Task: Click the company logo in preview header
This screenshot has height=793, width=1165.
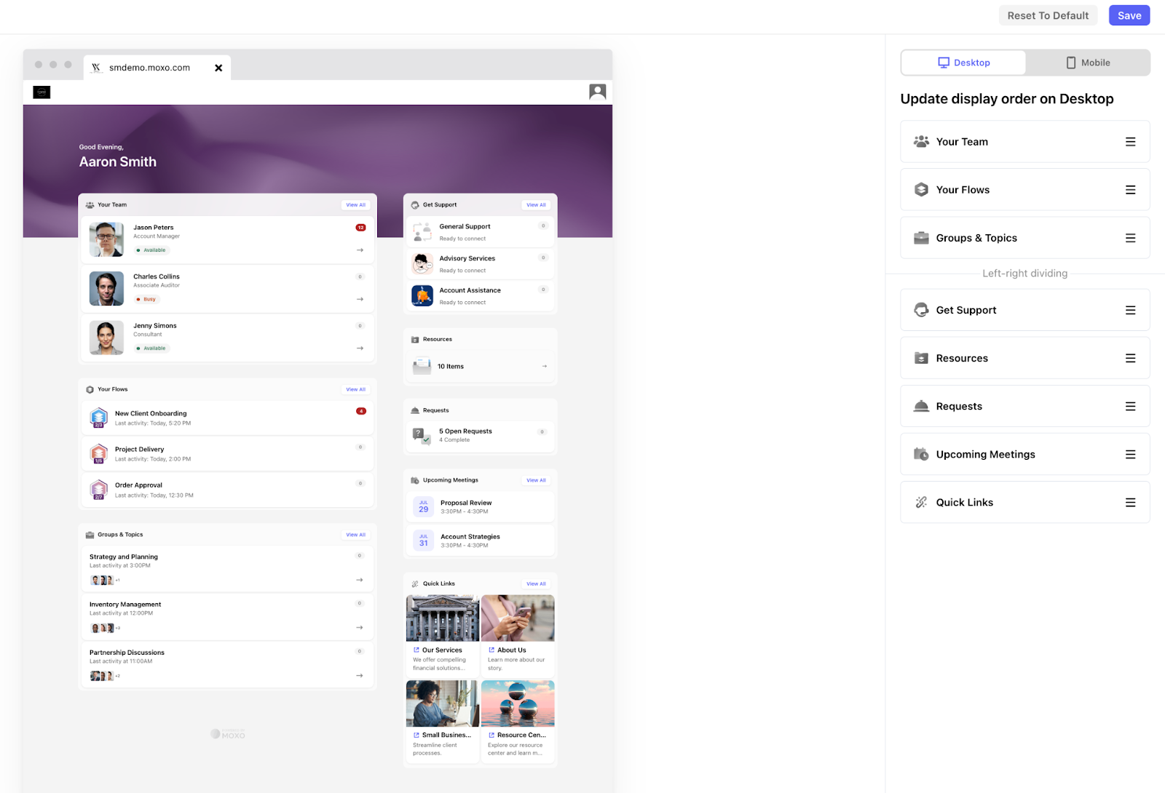Action: tap(42, 92)
